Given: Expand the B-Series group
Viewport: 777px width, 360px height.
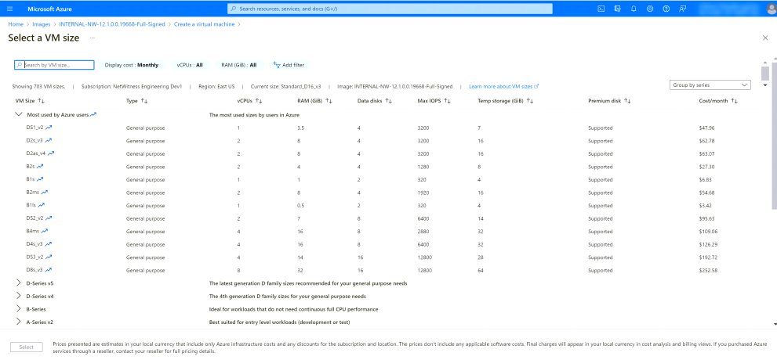Looking at the screenshot, I should [x=19, y=309].
